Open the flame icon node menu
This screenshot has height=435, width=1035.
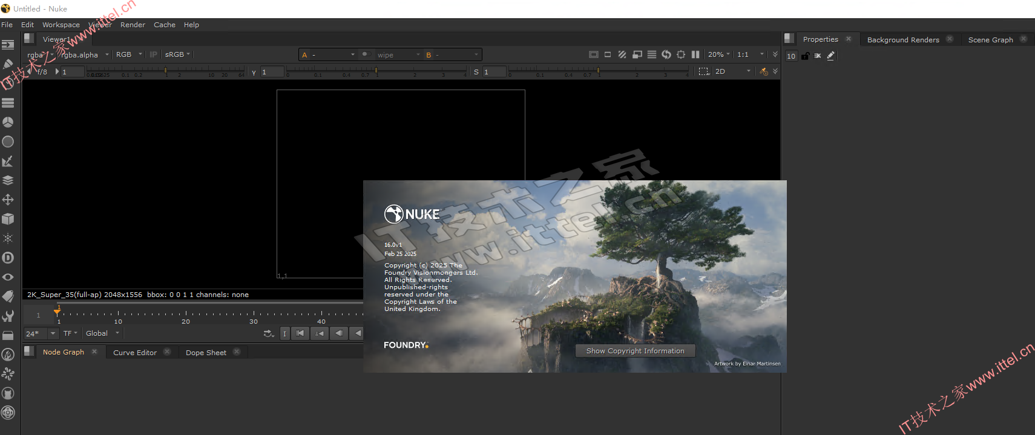[x=8, y=355]
